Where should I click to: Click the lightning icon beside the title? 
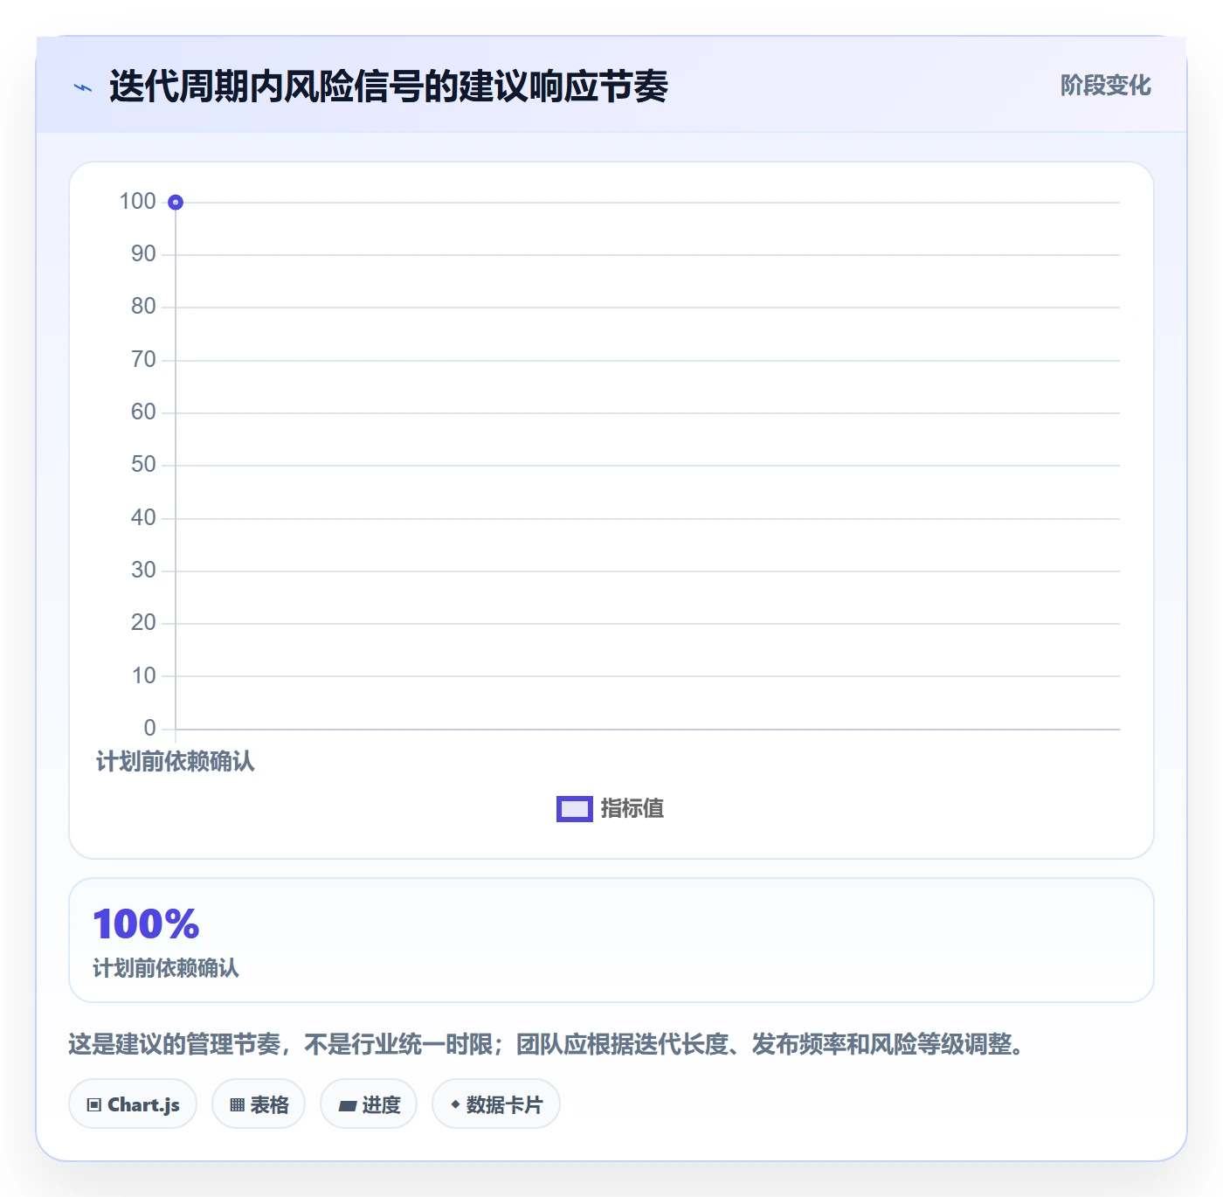pos(83,87)
